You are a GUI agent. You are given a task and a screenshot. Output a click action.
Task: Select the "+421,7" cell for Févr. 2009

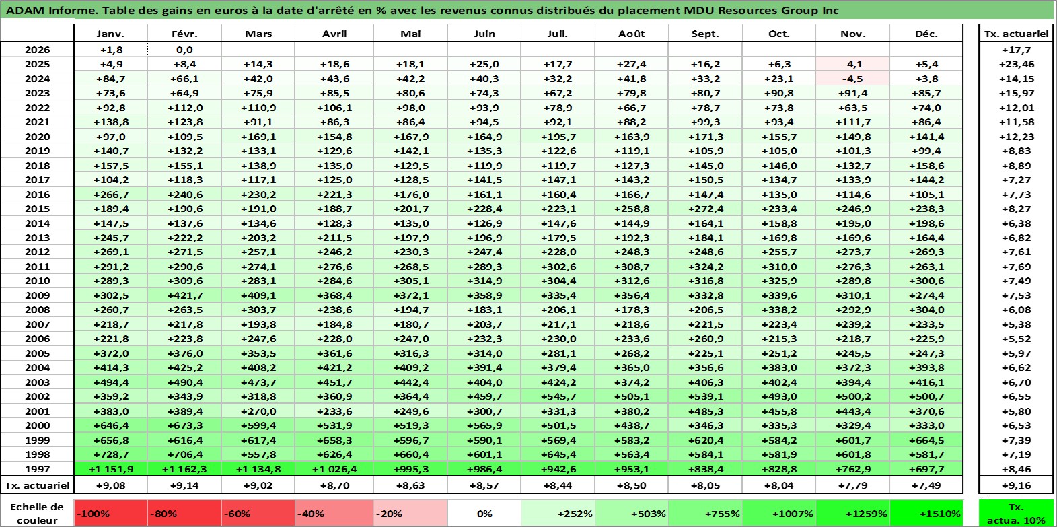184,295
